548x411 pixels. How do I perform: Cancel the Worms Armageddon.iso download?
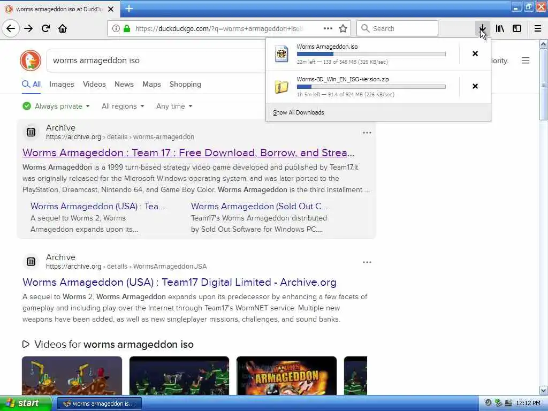pyautogui.click(x=475, y=54)
